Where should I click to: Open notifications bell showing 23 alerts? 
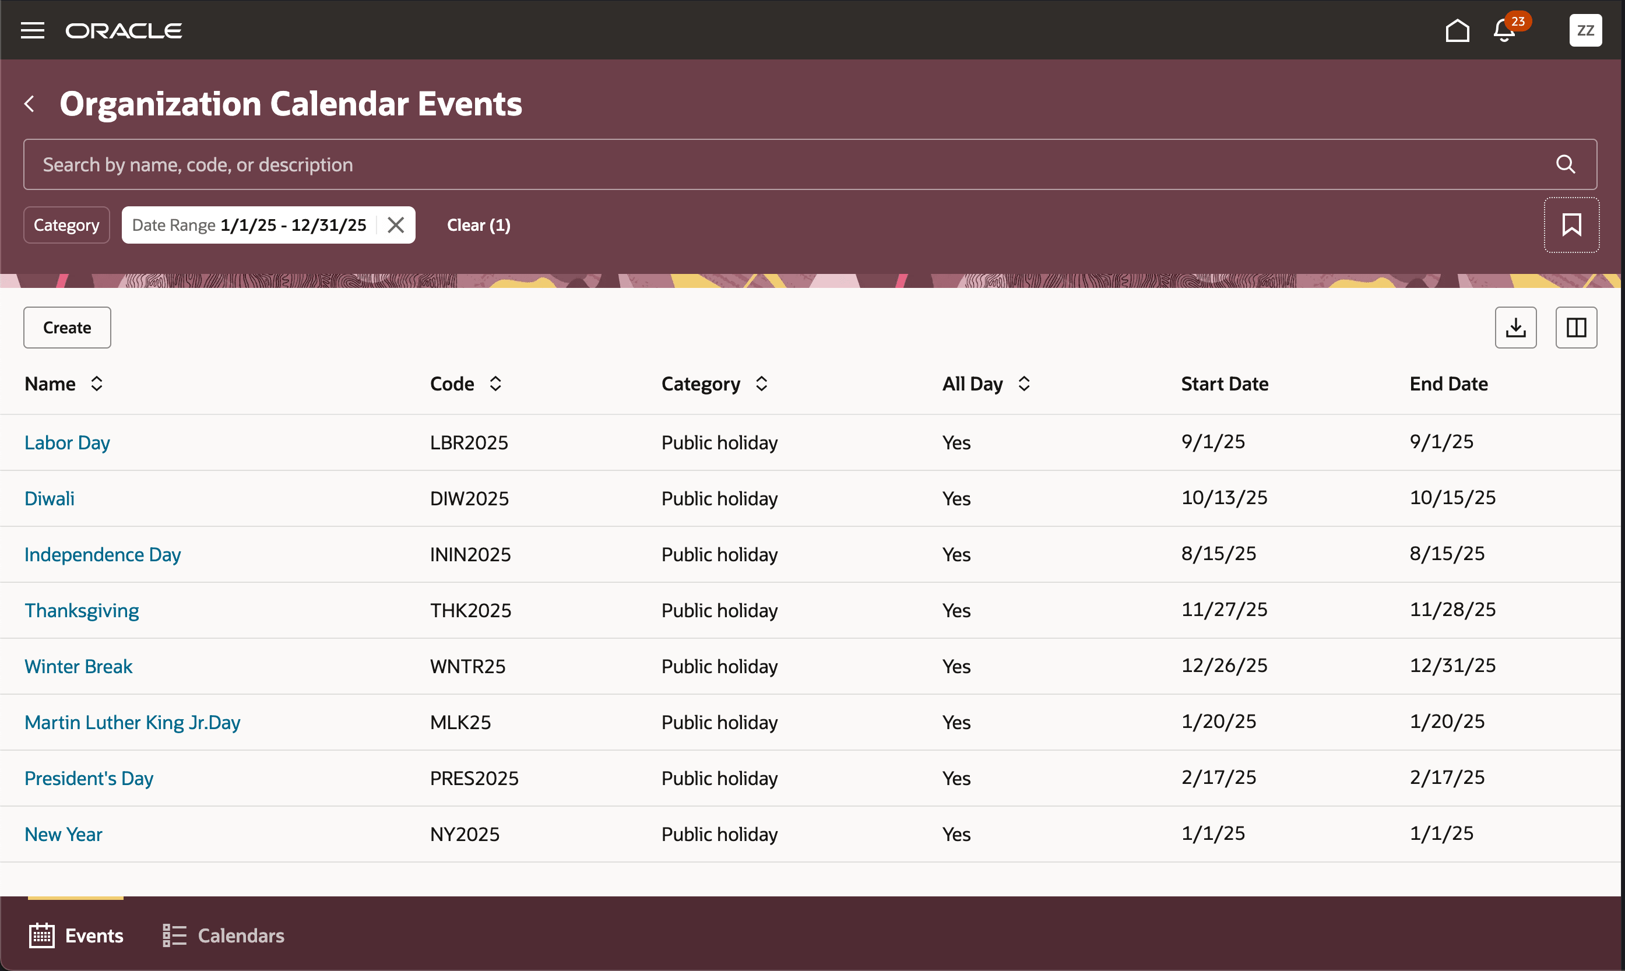(1502, 30)
